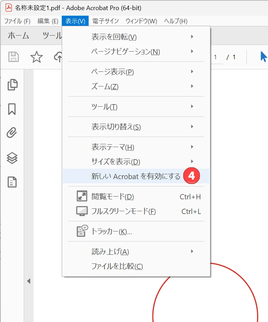This screenshot has width=268, height=322.
Task: Open the page thumbnails panel icon
Action: click(13, 85)
